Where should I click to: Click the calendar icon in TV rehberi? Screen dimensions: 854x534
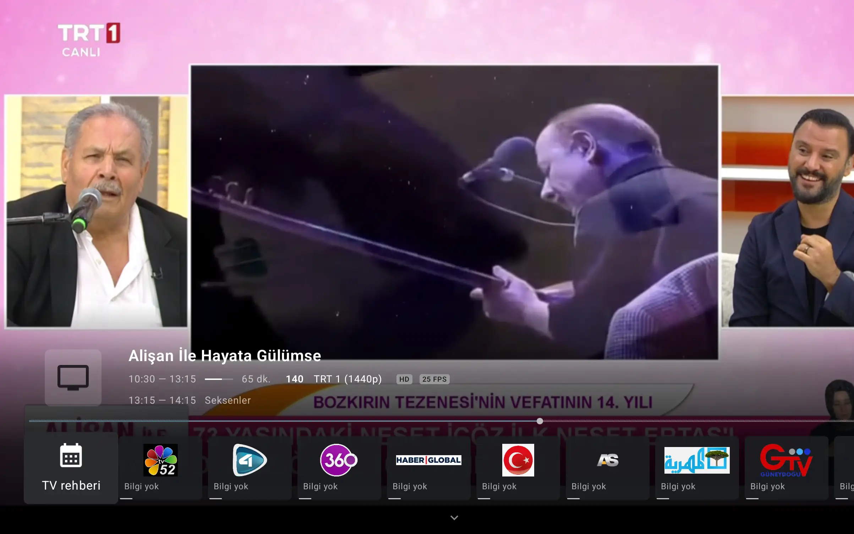click(71, 456)
